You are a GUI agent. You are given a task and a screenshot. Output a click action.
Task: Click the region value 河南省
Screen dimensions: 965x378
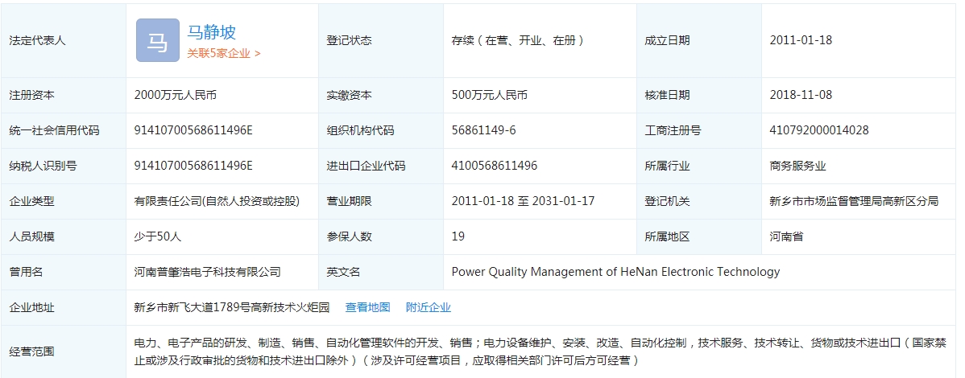click(786, 236)
